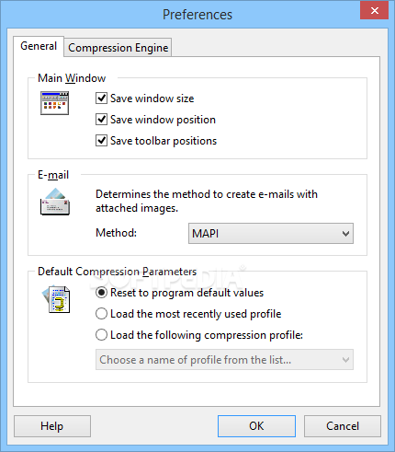Click the compression parameters document icon
Image resolution: width=395 pixels, height=452 pixels.
click(x=56, y=299)
